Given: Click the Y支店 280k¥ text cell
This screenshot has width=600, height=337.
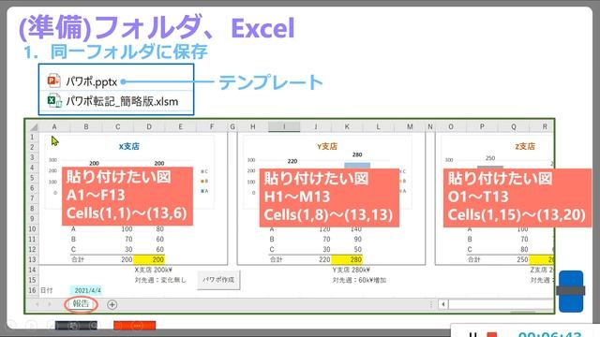Looking at the screenshot, I should 351,270.
